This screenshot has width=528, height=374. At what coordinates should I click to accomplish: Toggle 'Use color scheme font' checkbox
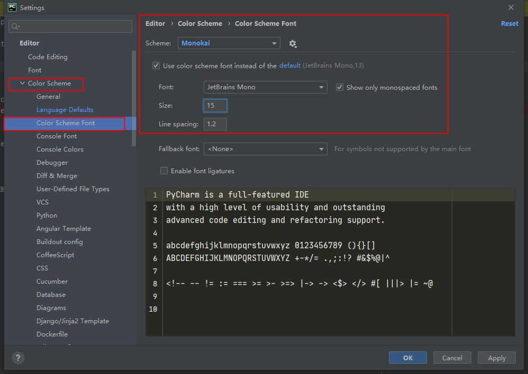click(x=156, y=66)
